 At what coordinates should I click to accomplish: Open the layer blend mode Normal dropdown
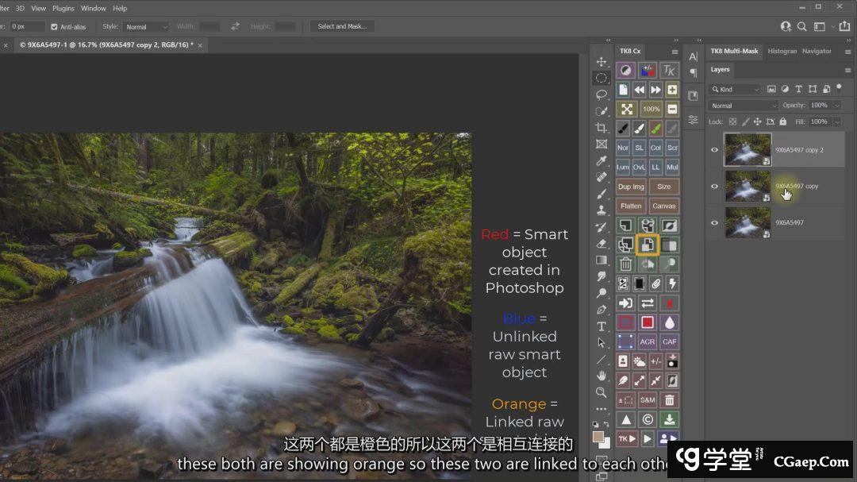(744, 106)
